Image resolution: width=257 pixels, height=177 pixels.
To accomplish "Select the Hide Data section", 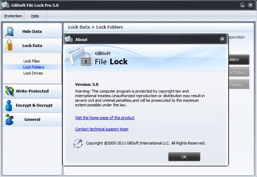I will pyautogui.click(x=32, y=31).
